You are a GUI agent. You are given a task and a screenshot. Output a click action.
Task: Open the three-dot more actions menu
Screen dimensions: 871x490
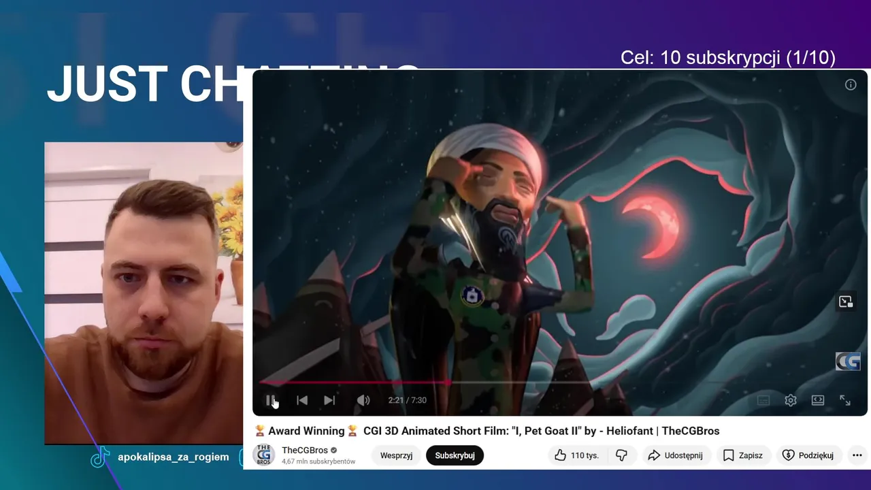click(857, 455)
